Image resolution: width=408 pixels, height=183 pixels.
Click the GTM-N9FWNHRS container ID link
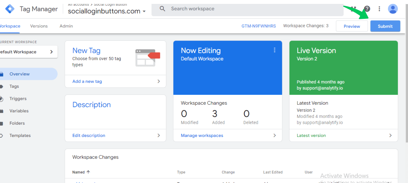click(259, 26)
